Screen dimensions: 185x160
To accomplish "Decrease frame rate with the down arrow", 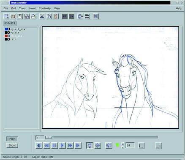I will (123, 147).
